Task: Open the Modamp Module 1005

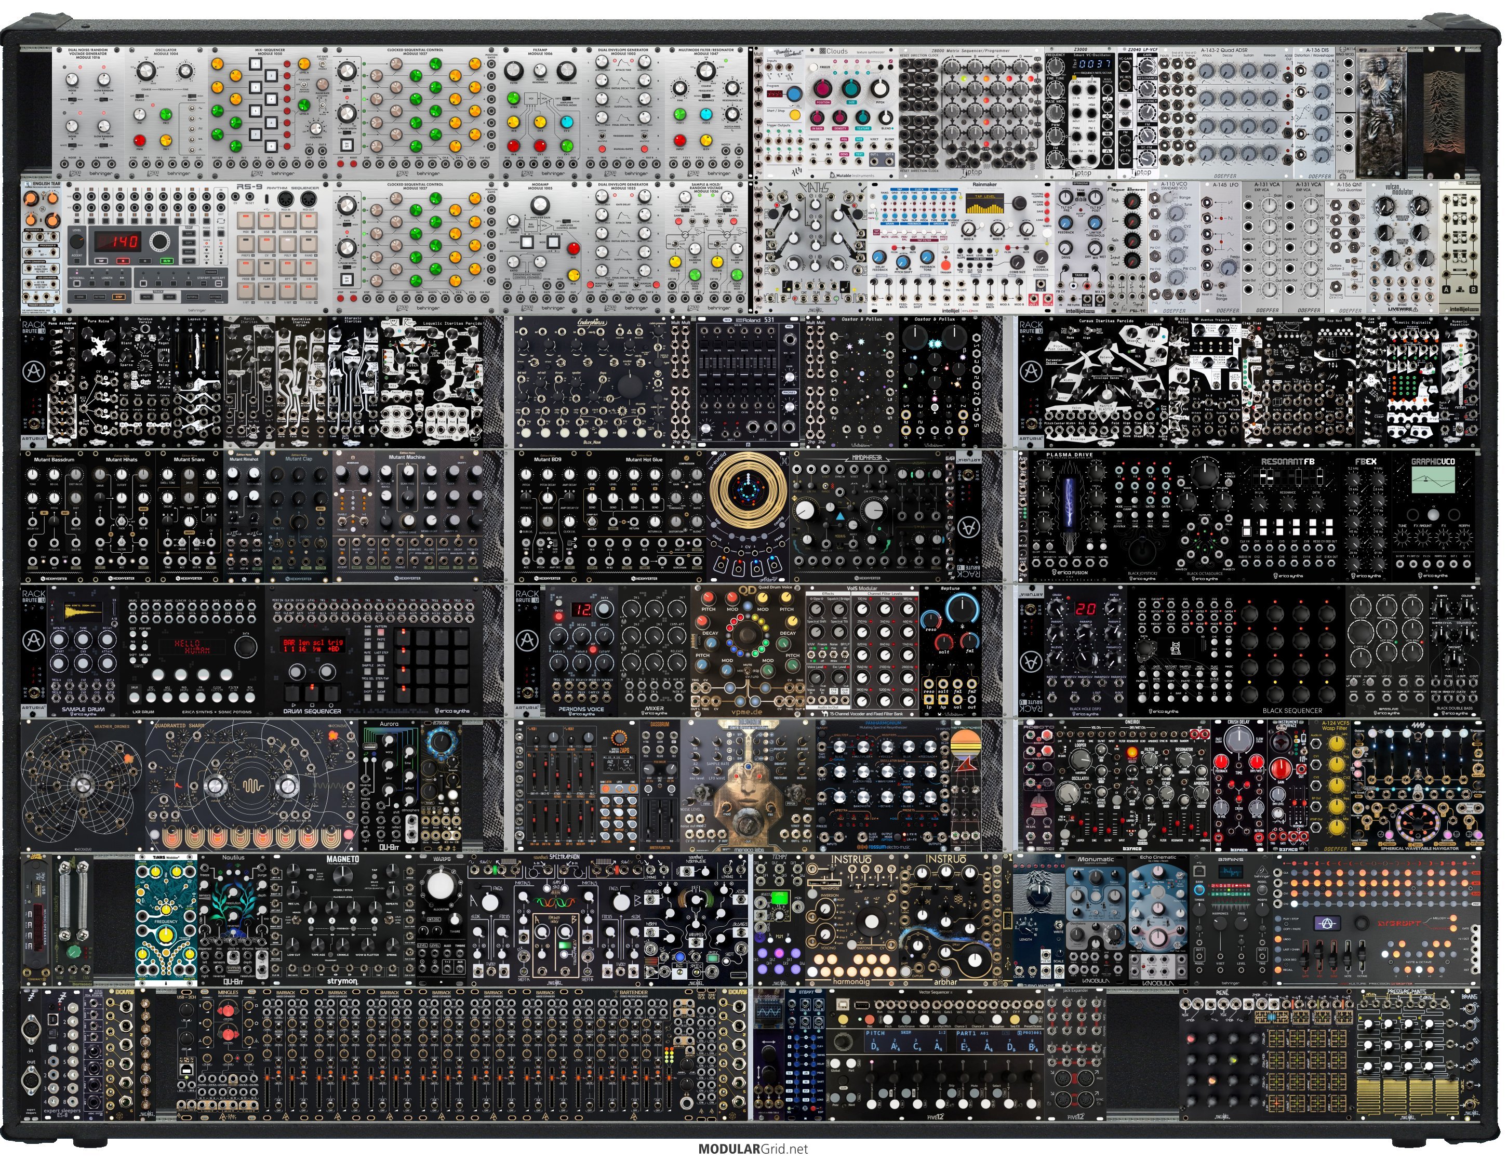Action: [x=541, y=247]
